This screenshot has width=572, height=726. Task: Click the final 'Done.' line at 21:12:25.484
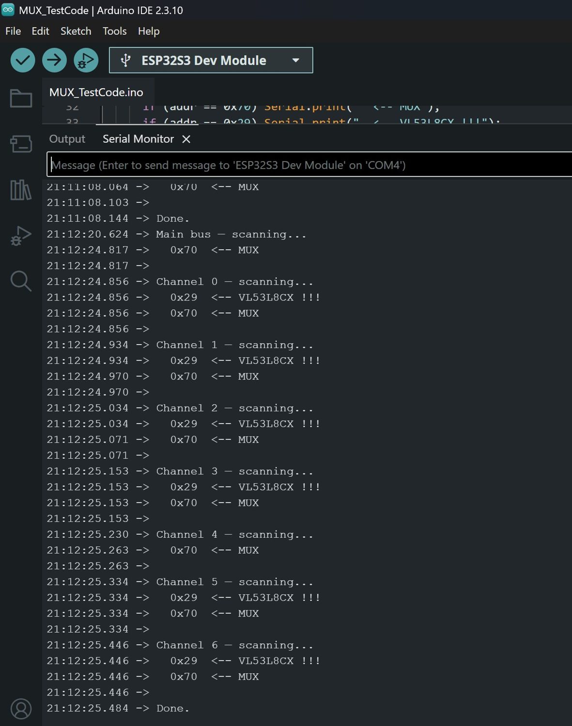pyautogui.click(x=118, y=708)
